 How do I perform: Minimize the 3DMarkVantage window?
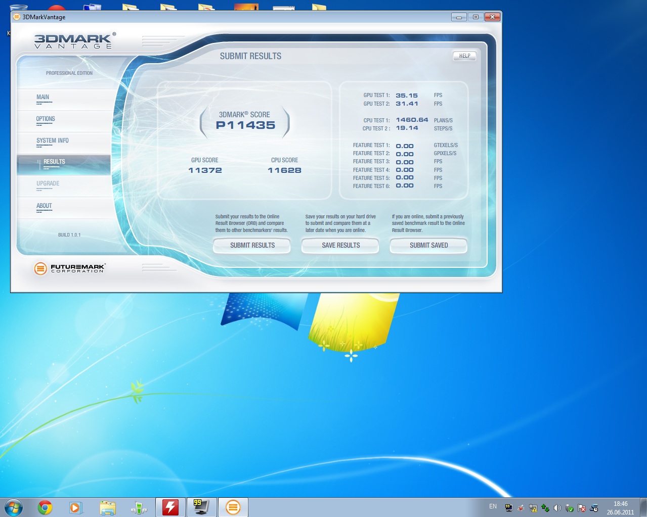459,17
